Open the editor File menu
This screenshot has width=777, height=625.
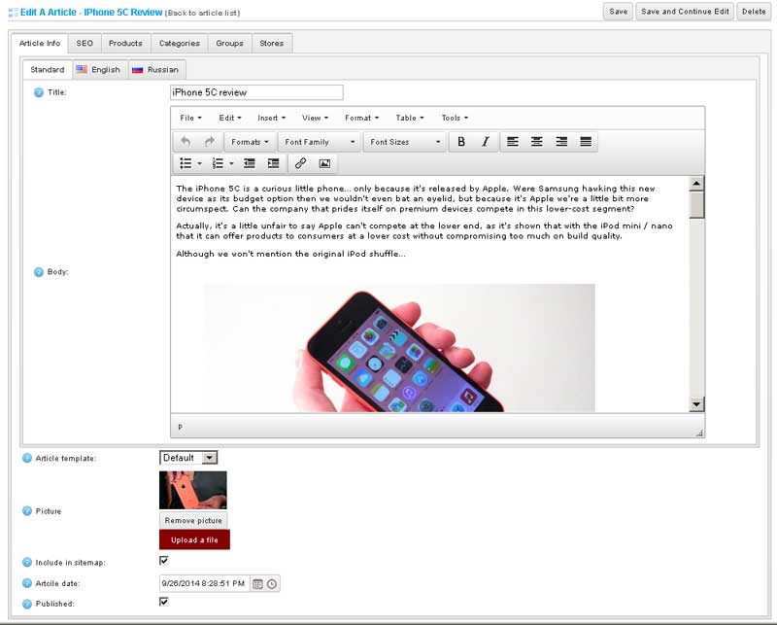coord(190,118)
